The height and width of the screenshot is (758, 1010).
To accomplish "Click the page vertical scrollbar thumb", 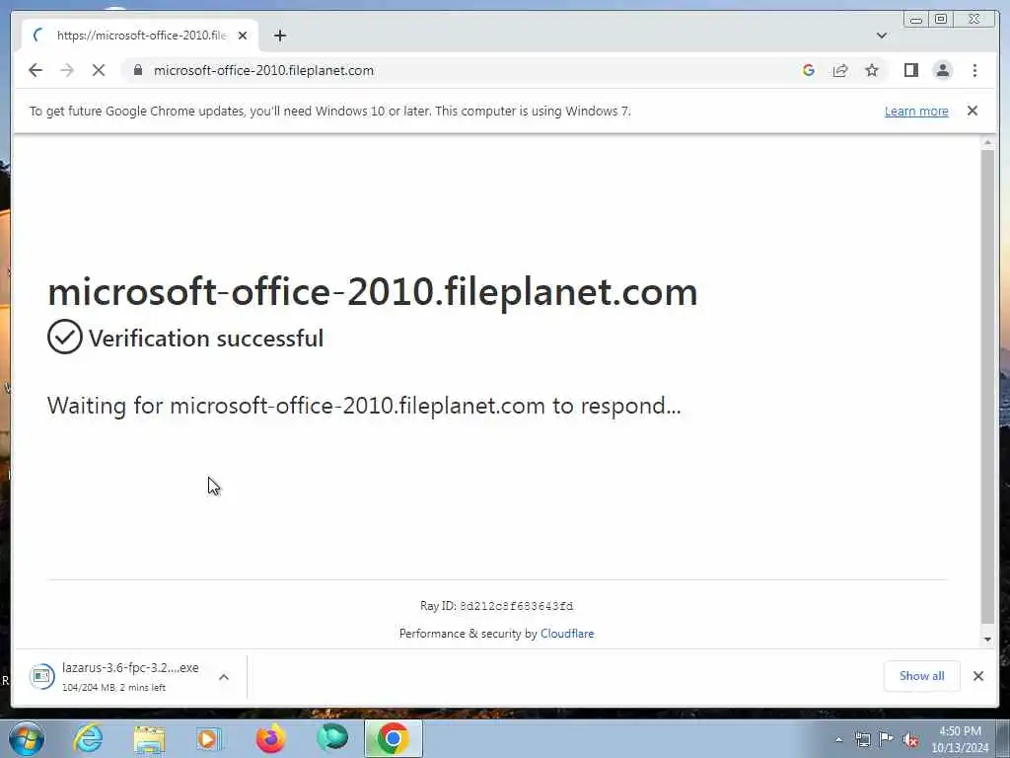I will 987,387.
